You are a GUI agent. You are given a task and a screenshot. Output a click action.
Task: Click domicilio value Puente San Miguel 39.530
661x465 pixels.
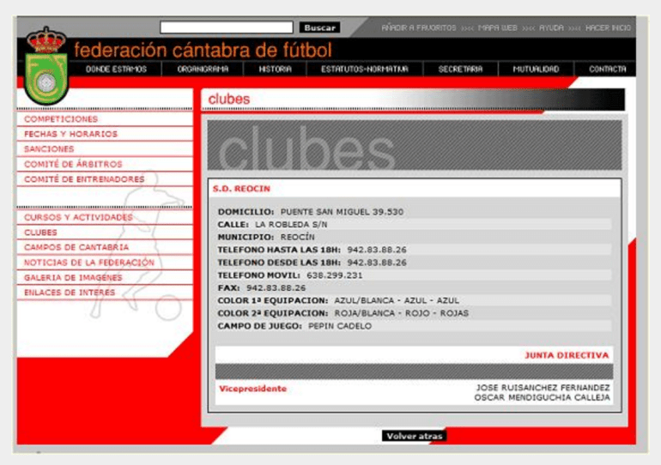coord(342,212)
